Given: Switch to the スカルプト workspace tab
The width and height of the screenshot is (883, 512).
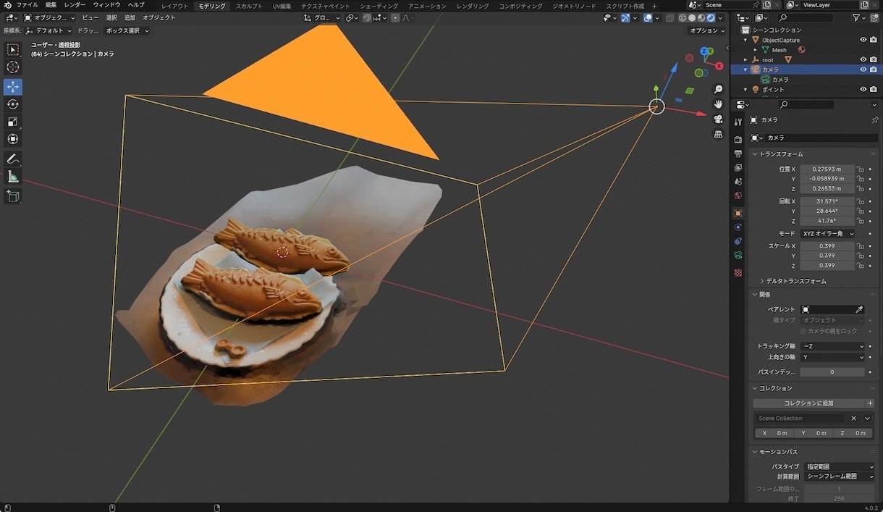Looking at the screenshot, I should coord(249,6).
